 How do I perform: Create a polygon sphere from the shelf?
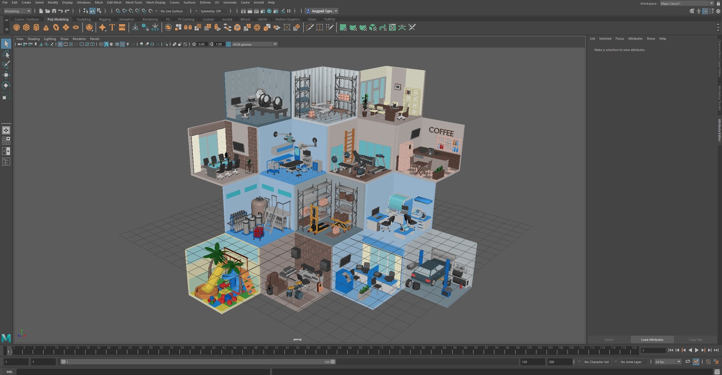pyautogui.click(x=17, y=27)
